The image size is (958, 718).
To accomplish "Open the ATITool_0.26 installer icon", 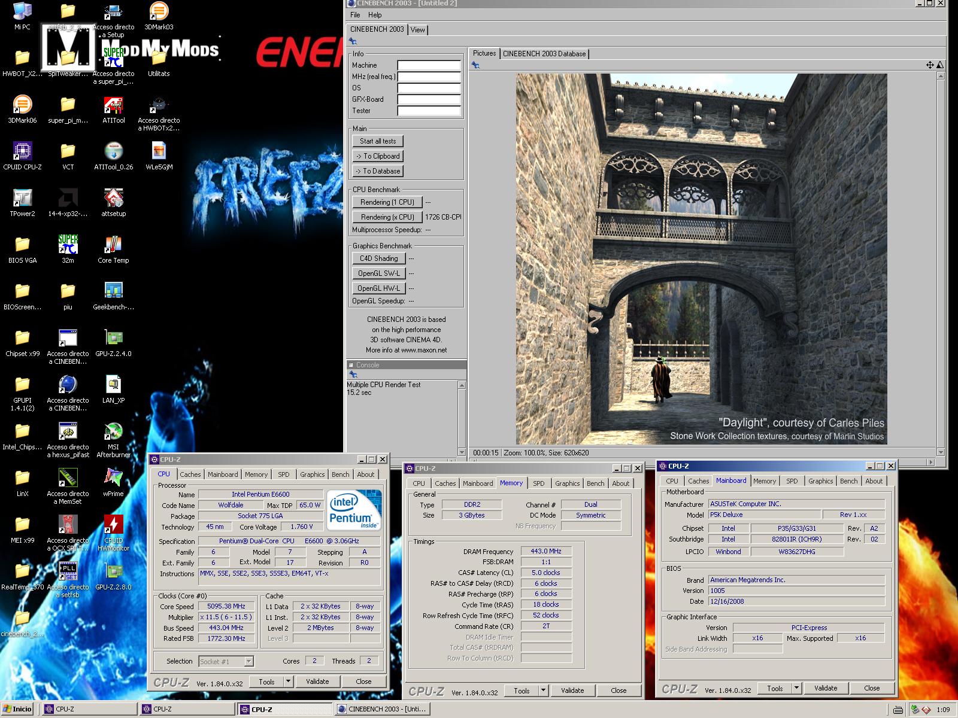I will click(x=113, y=156).
